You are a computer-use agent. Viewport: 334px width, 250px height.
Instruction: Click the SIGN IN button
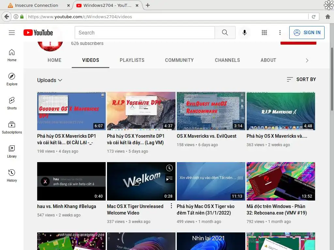(307, 33)
